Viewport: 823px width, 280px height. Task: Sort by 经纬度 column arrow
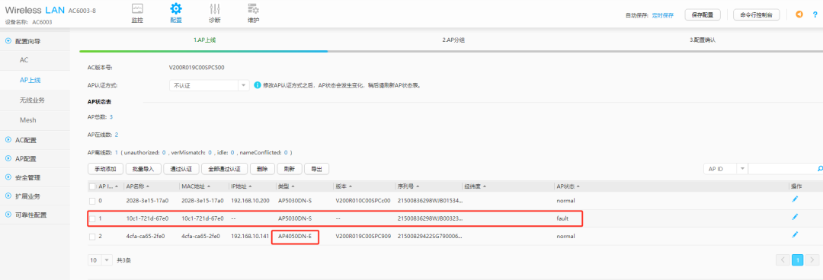(x=485, y=186)
